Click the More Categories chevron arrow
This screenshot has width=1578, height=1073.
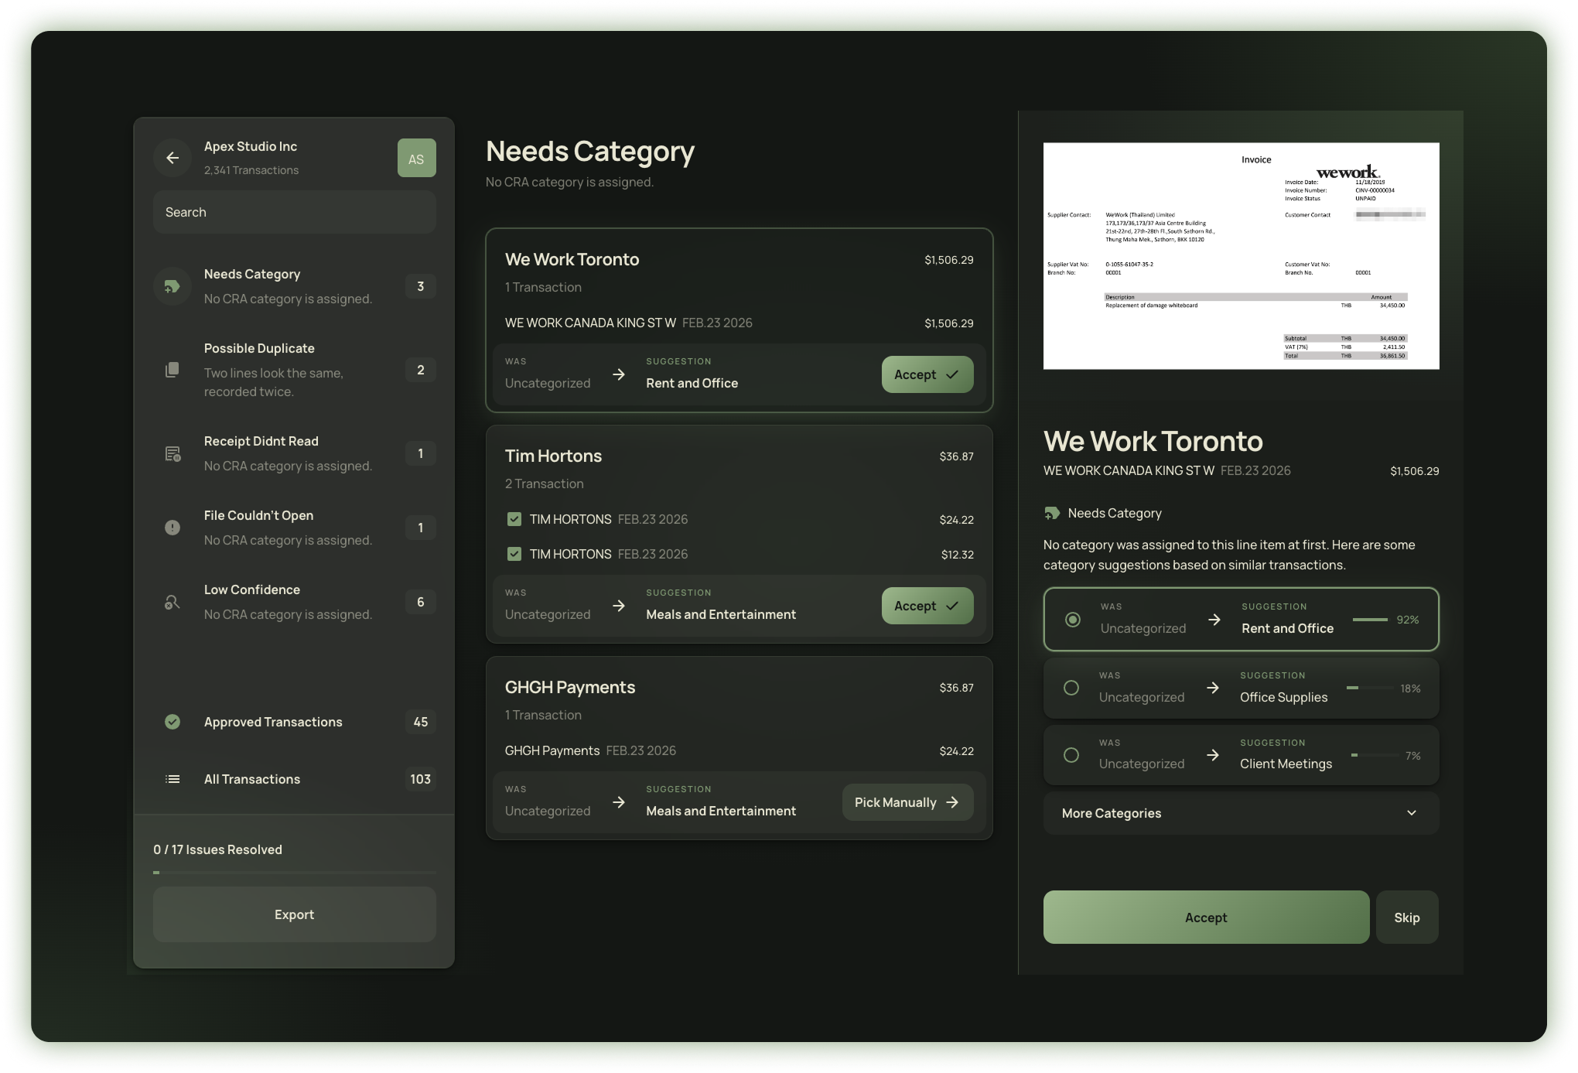[1412, 813]
